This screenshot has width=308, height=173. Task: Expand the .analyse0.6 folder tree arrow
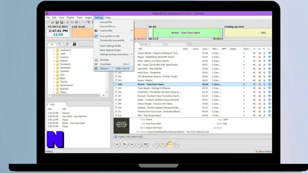click(54, 50)
